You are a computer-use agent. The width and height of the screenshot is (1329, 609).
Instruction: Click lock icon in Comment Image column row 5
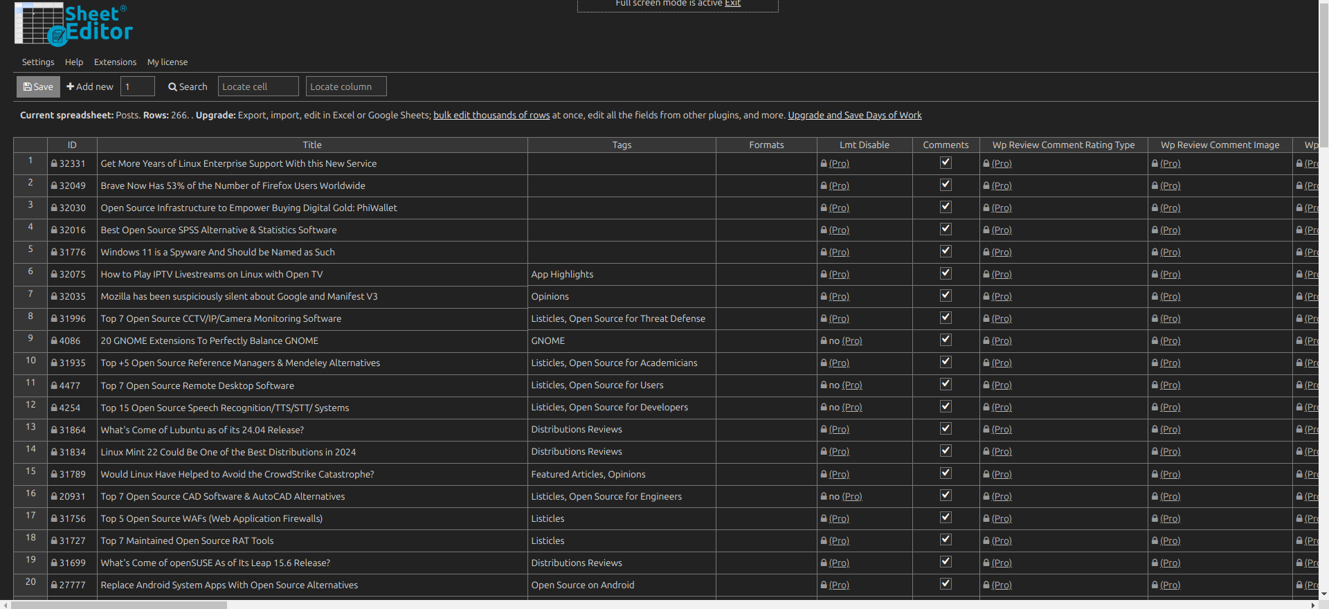[1155, 253]
